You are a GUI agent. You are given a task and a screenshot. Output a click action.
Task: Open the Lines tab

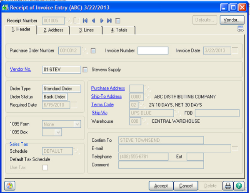click(x=87, y=30)
